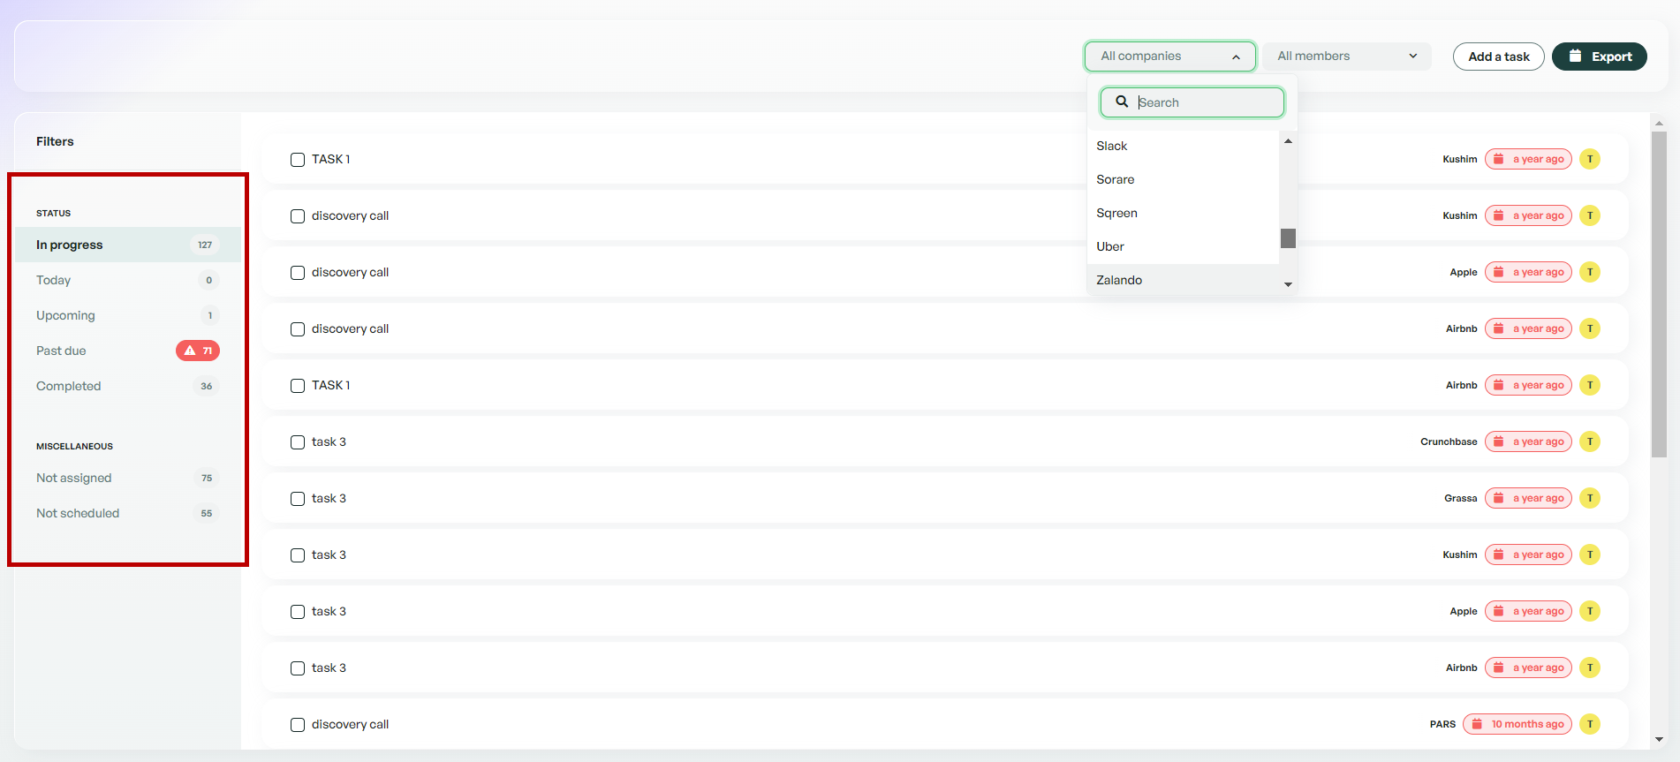Click the page scroll down arrow
Screen dimensions: 1680x762
point(1659,740)
